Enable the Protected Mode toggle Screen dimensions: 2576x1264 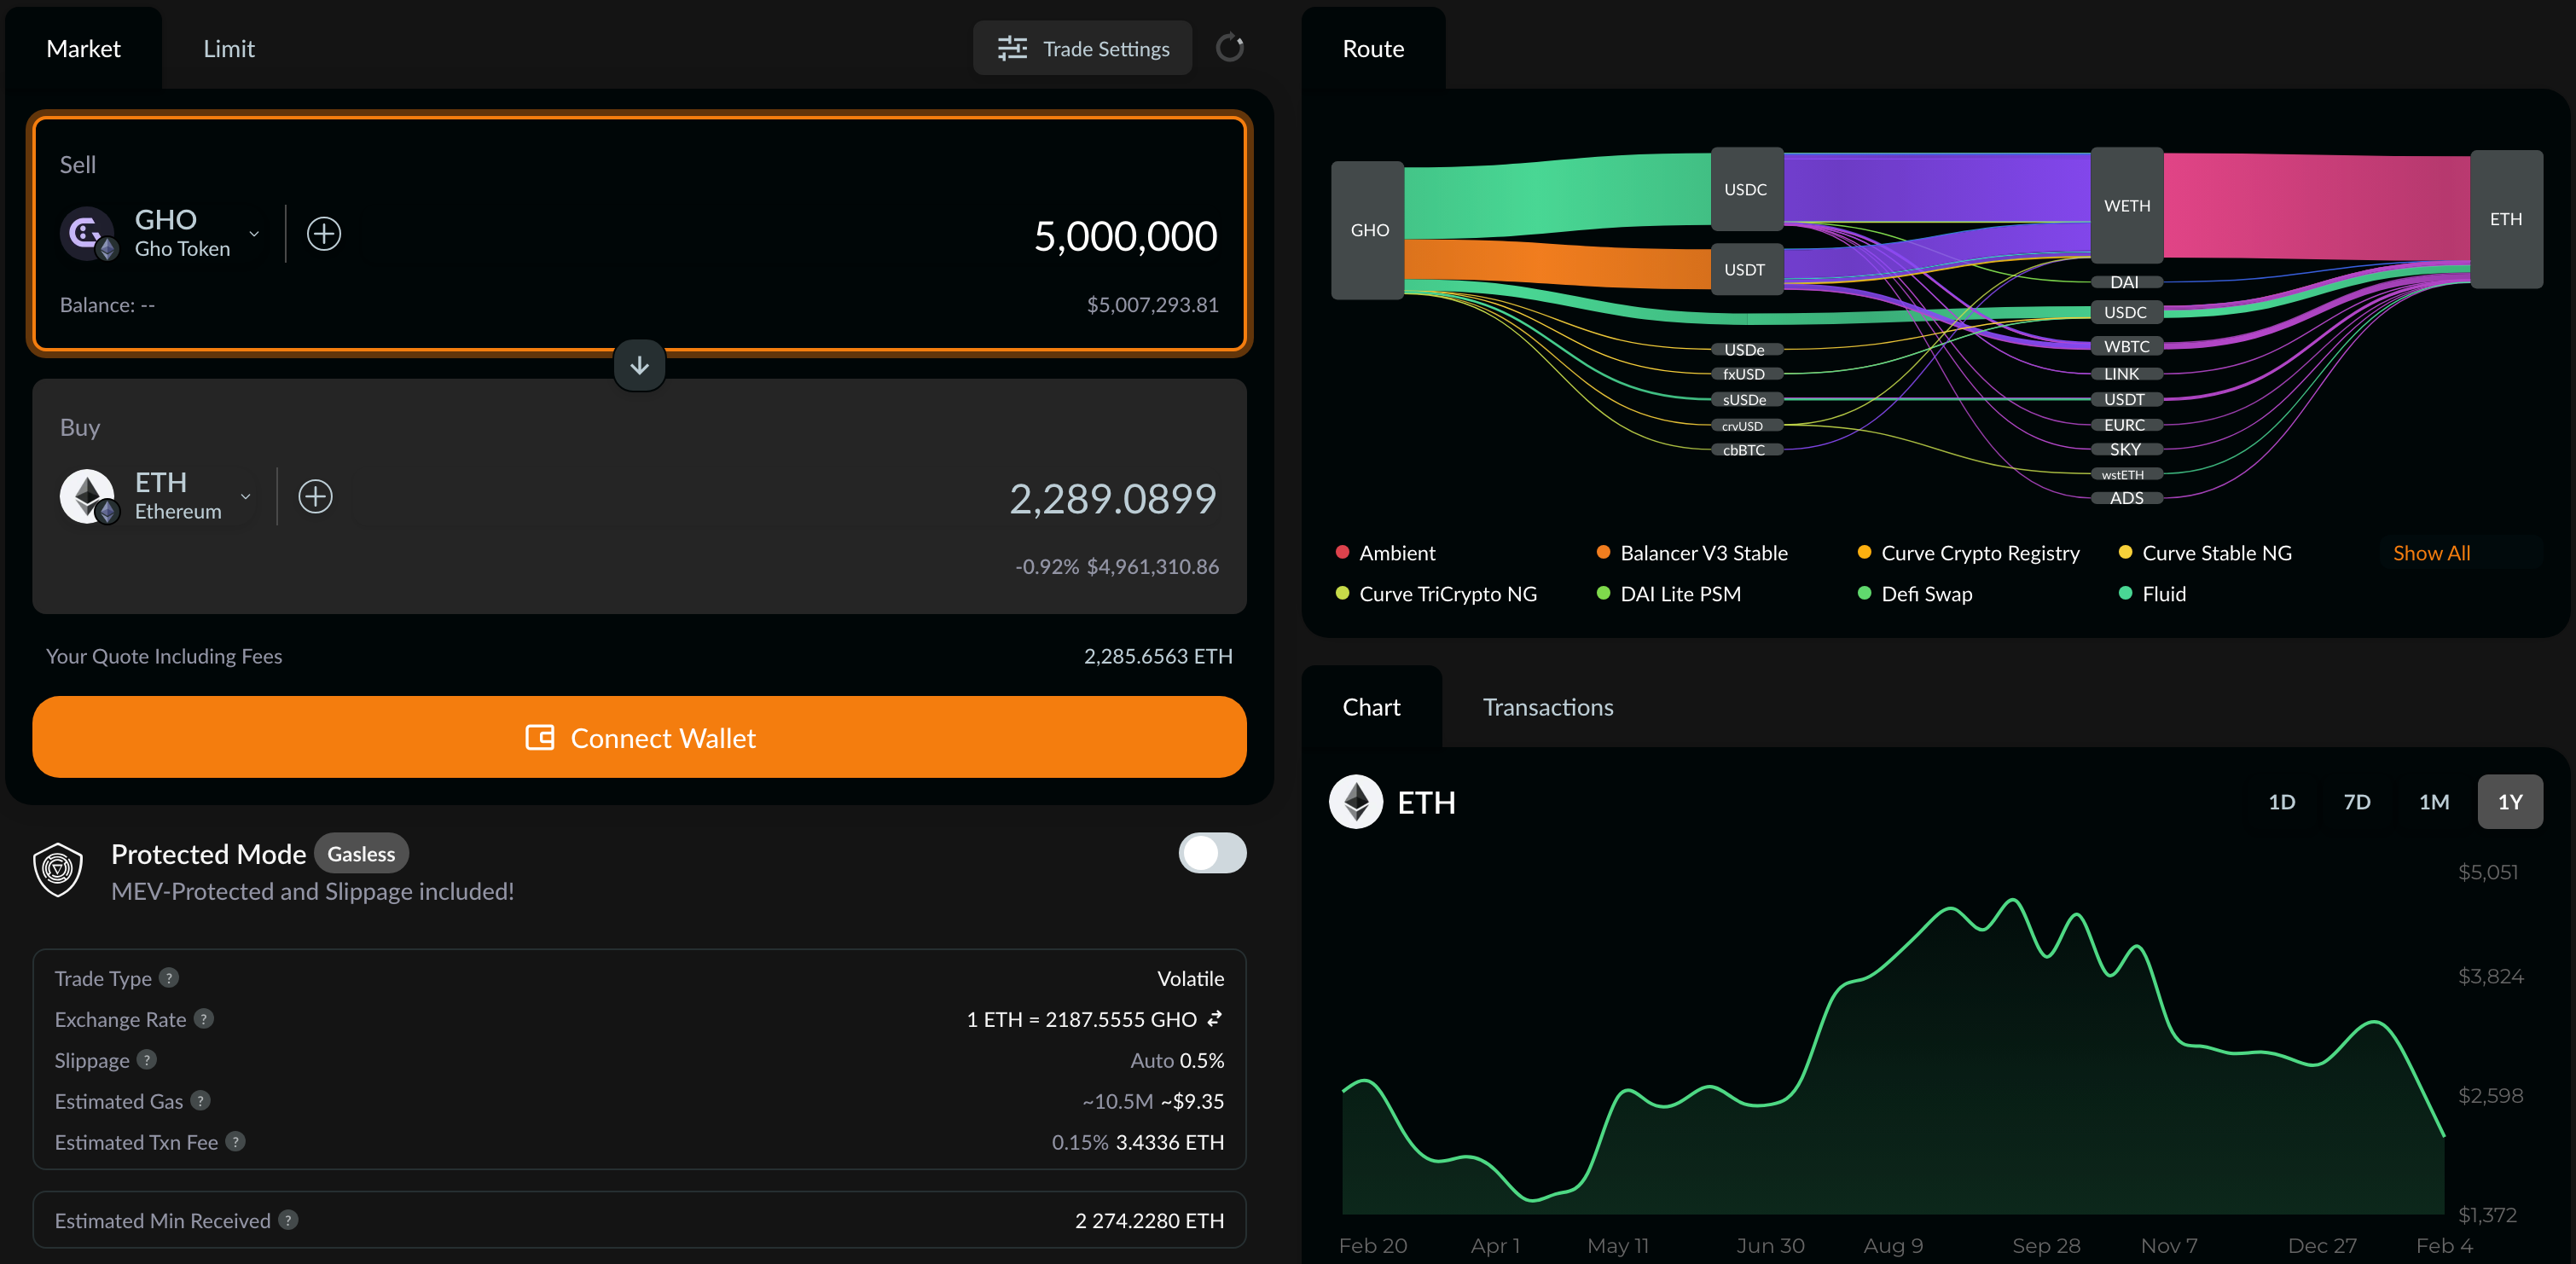(1212, 853)
